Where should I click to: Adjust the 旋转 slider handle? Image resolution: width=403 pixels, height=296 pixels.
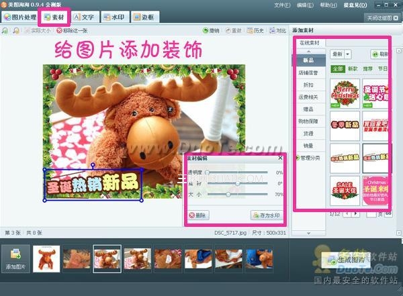click(x=238, y=183)
